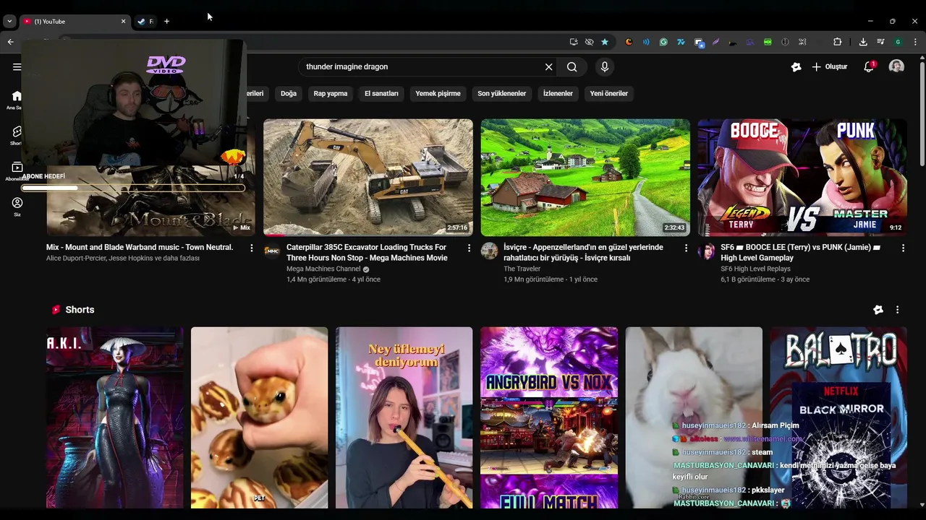926x520 pixels.
Task: Visit SF6 High Level Replays channel link
Action: point(755,269)
